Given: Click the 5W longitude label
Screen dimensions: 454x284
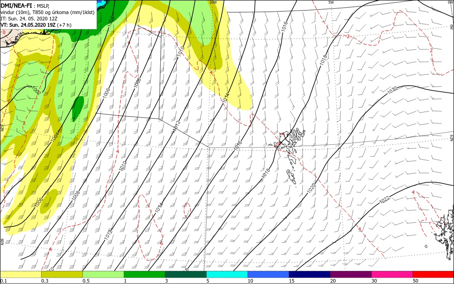Looking at the screenshot, I should [x=331, y=2].
